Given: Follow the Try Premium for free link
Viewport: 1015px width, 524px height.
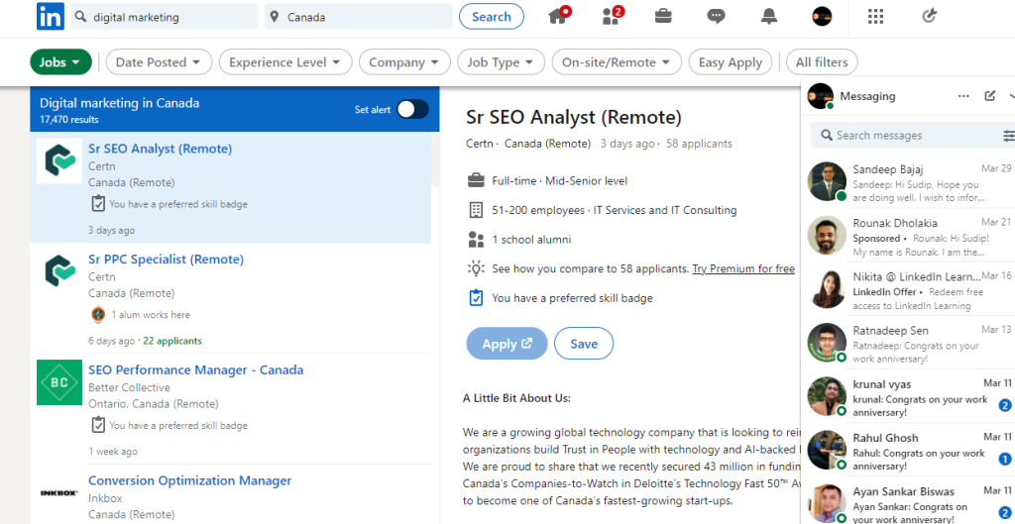Looking at the screenshot, I should [x=743, y=268].
